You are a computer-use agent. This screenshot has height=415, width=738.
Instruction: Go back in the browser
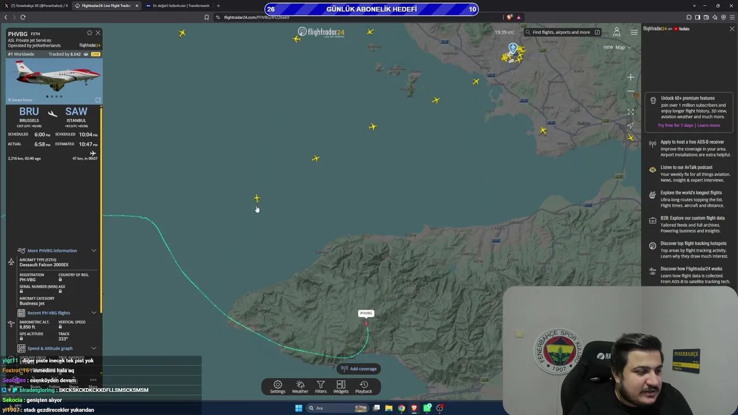point(6,17)
